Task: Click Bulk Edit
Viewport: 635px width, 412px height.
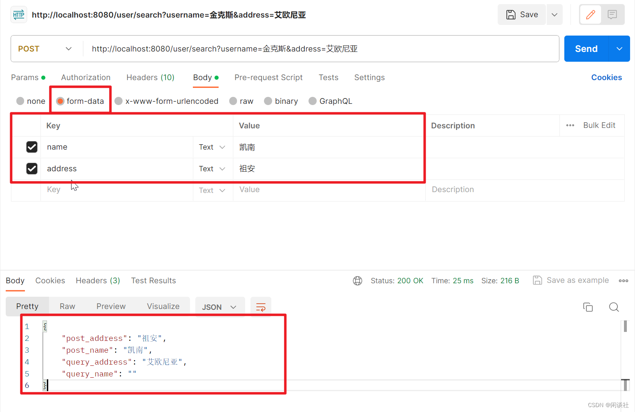Action: tap(599, 125)
